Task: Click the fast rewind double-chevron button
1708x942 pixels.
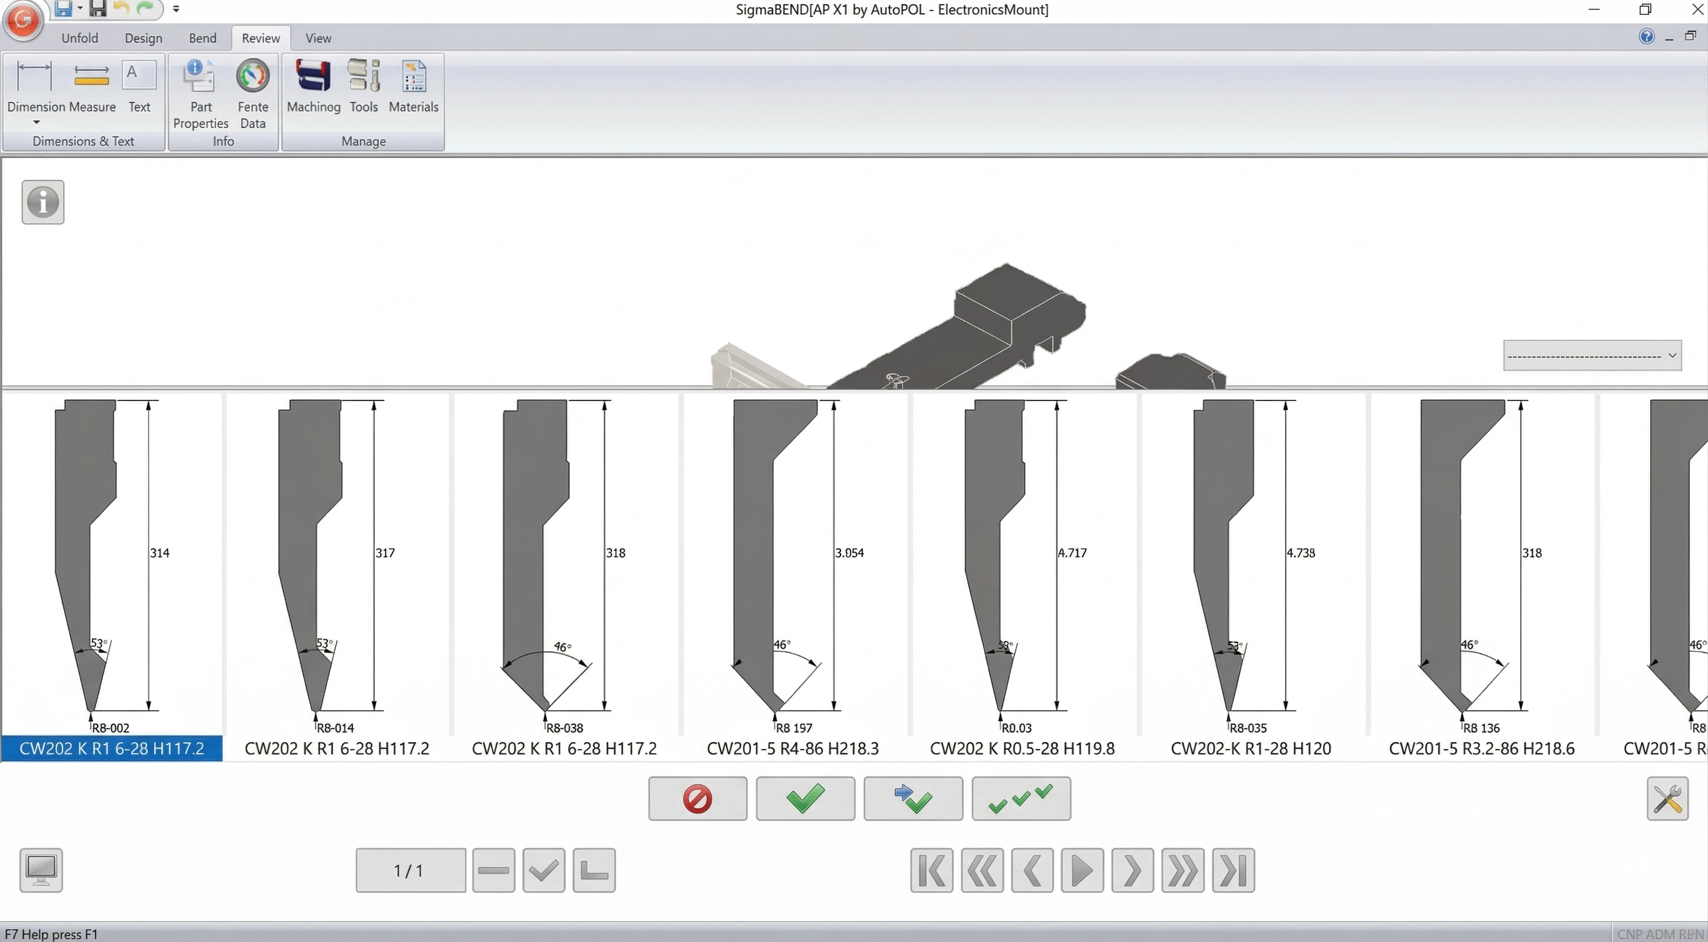Action: click(982, 870)
